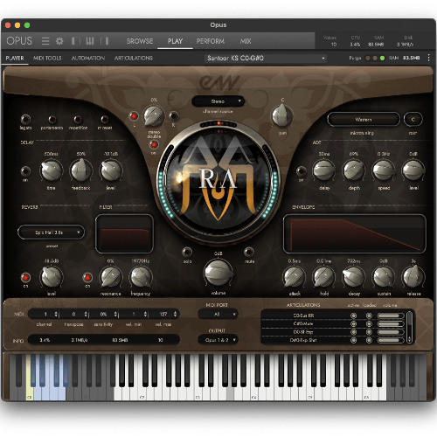Click the reverb level knob

(52, 276)
